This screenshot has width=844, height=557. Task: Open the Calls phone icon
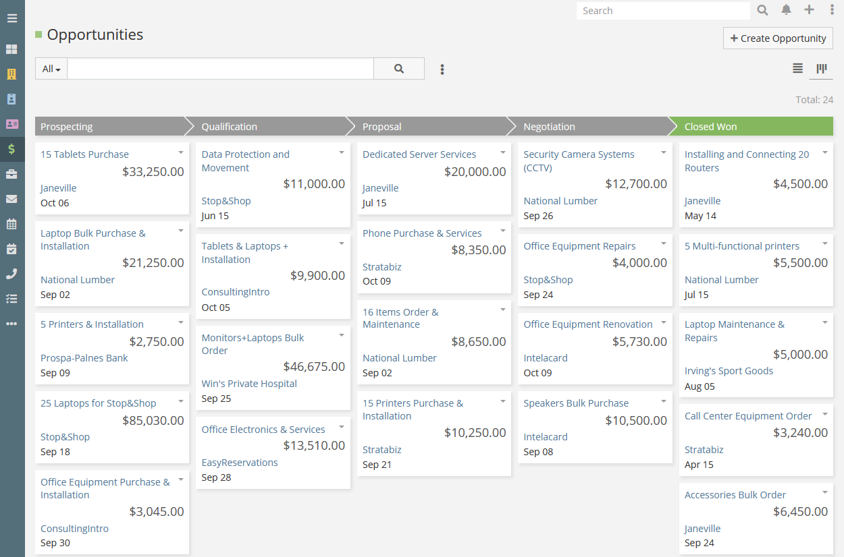point(11,274)
